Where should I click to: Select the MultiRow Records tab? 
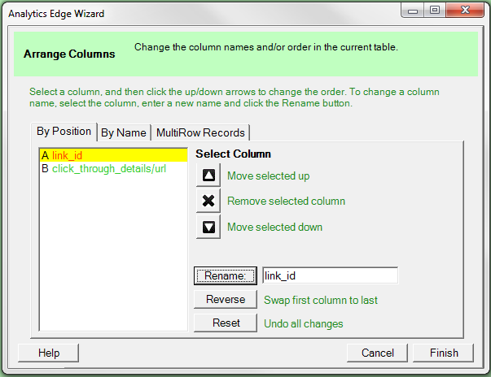coord(199,132)
